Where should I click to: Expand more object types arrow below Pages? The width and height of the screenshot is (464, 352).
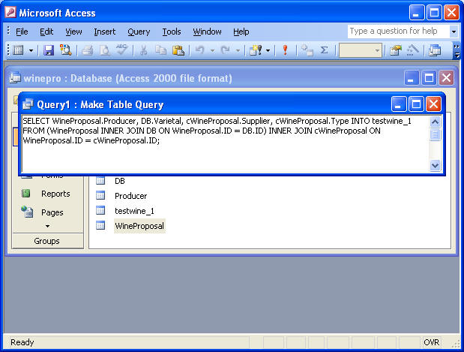coord(47,226)
